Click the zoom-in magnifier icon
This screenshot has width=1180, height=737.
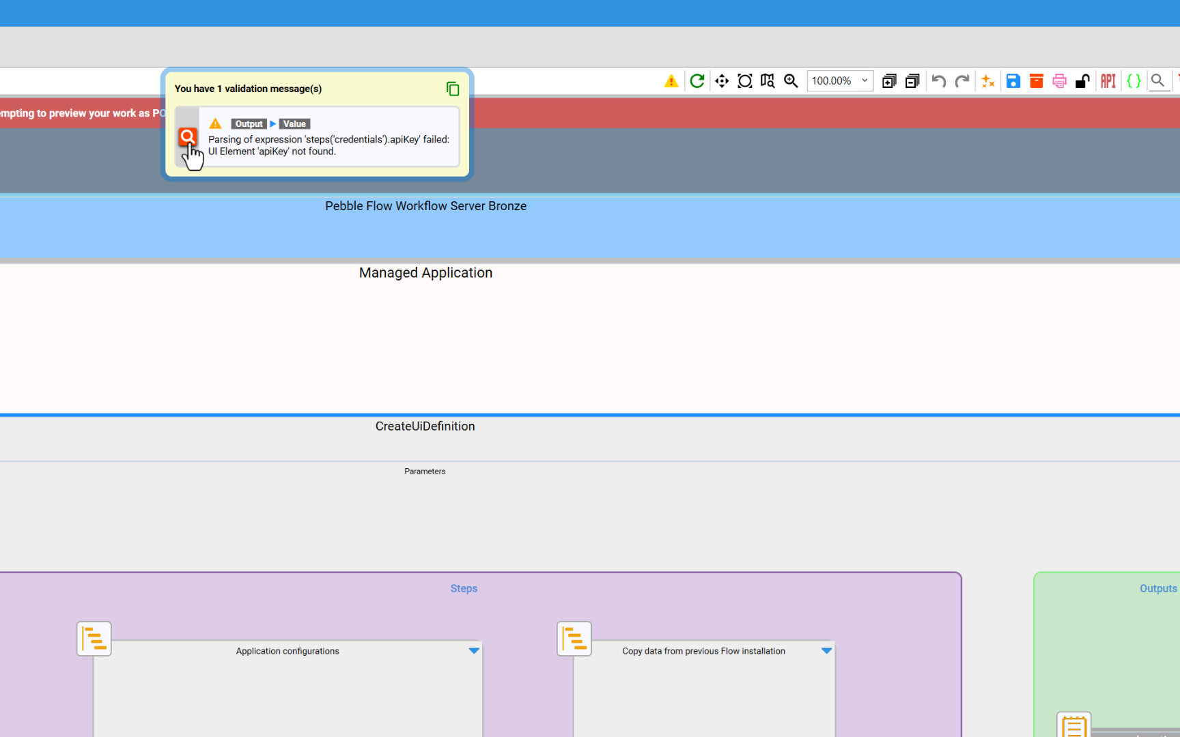point(791,81)
